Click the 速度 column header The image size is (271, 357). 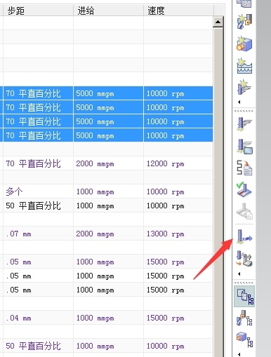178,11
